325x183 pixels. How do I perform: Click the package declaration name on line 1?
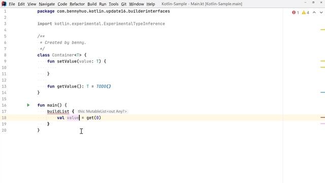pyautogui.click(x=113, y=11)
